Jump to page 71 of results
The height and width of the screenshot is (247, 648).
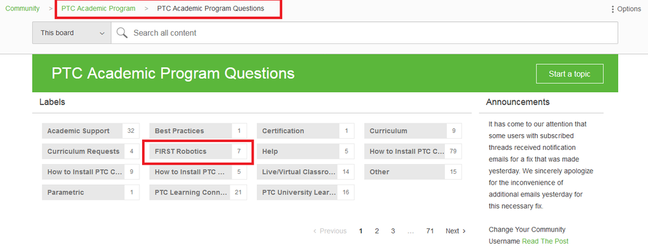pos(430,231)
